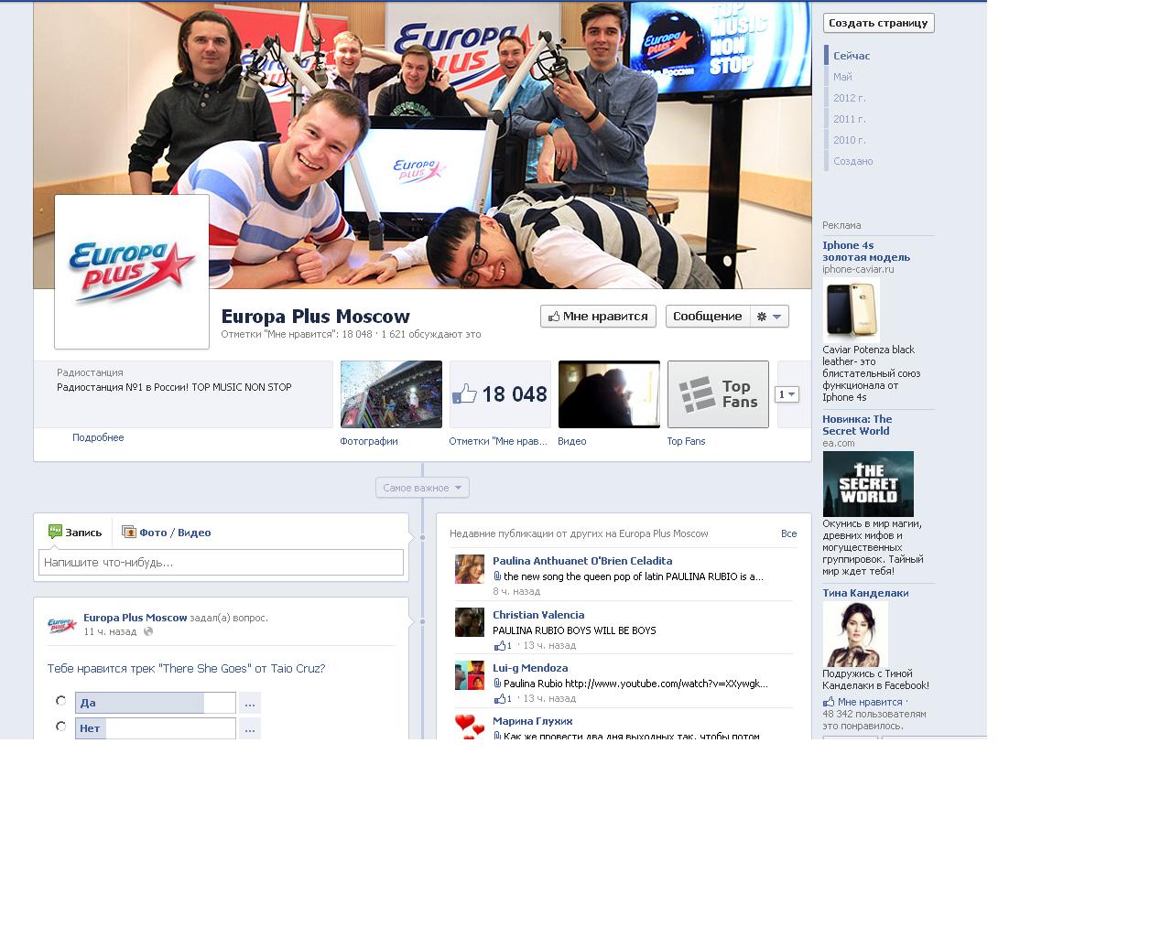Click Lui-g Mendoza's avatar thumbnail

click(470, 675)
